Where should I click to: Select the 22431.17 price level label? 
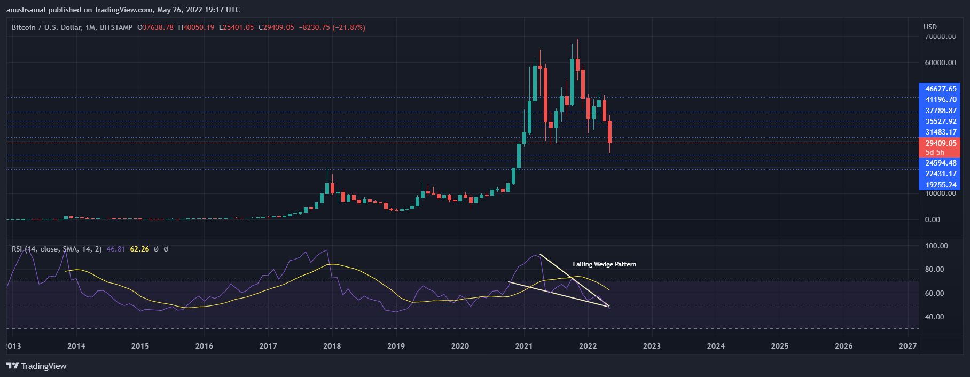[x=939, y=174]
